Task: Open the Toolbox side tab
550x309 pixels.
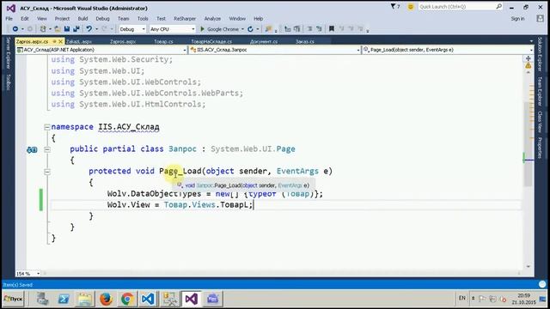Action: click(x=9, y=82)
